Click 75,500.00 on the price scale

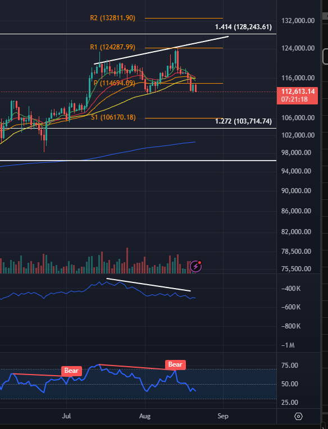pyautogui.click(x=296, y=269)
